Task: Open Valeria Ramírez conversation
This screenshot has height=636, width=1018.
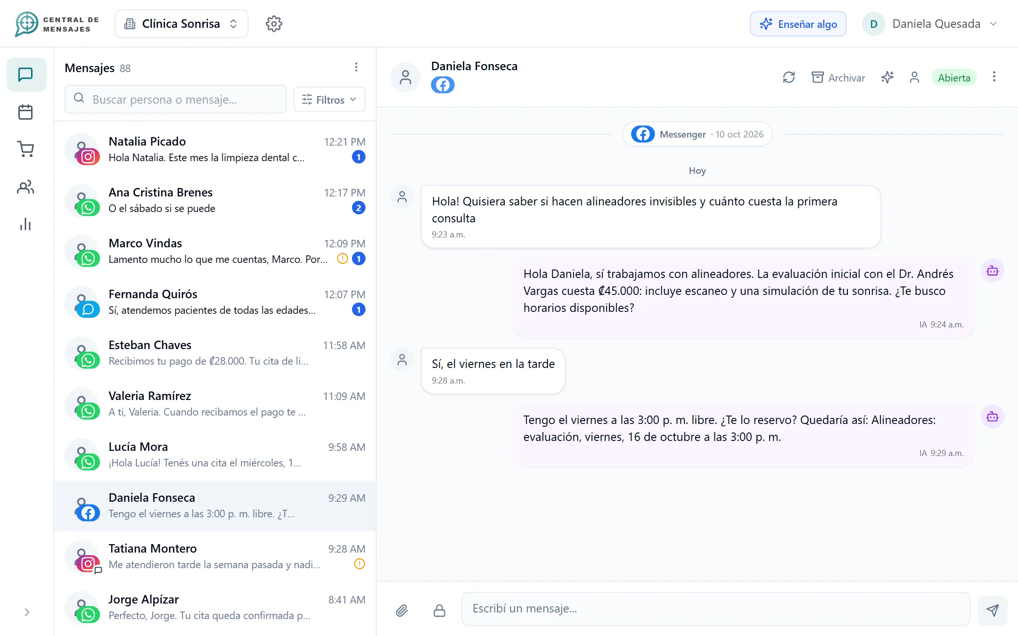Action: 215,404
